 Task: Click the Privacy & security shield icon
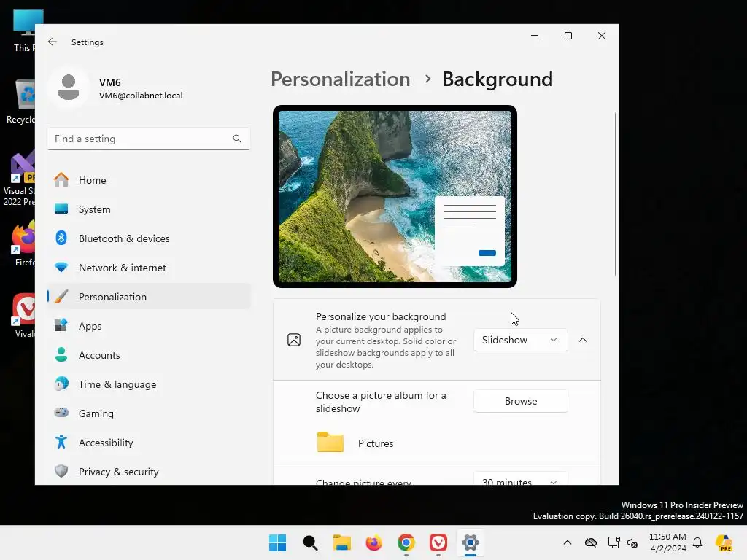pyautogui.click(x=61, y=472)
